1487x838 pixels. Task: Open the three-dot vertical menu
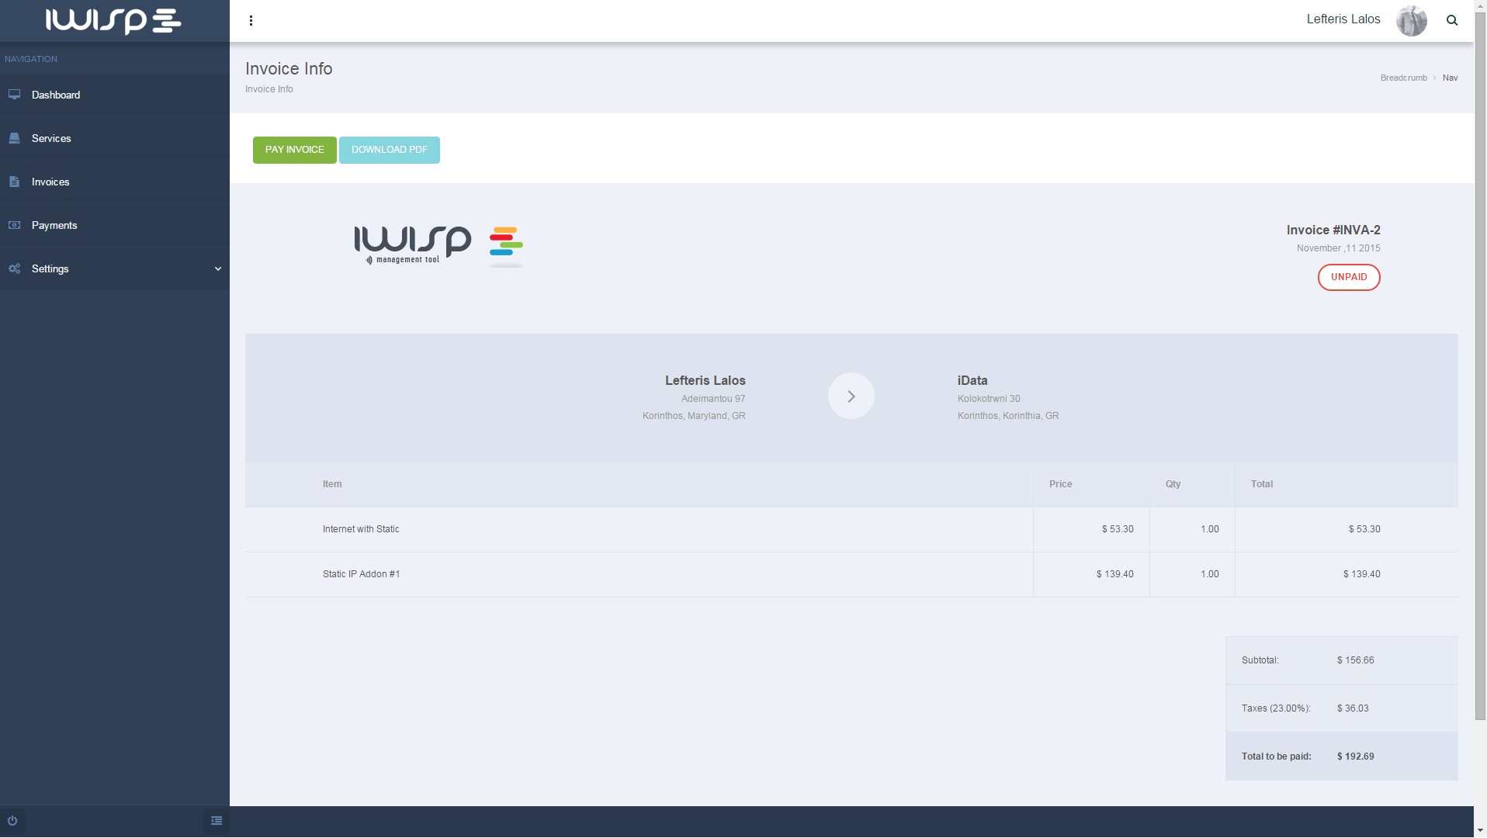tap(251, 20)
